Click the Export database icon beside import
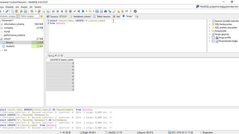Viewport: 239px width, 134px height. pyautogui.click(x=48, y=11)
